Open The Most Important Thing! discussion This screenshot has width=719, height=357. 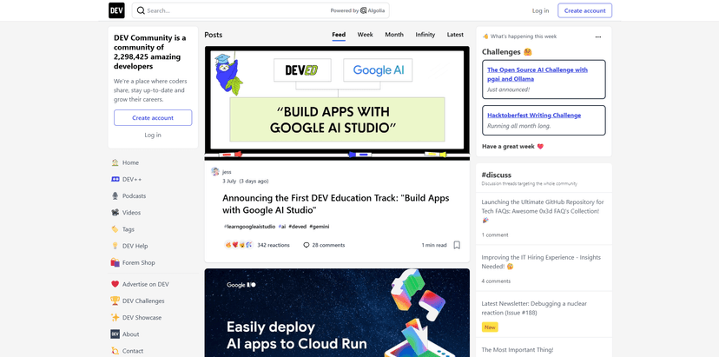(518, 350)
